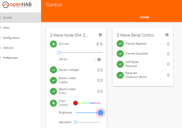Click the Saturation slider handle
This screenshot has width=182, height=128.
(75, 122)
